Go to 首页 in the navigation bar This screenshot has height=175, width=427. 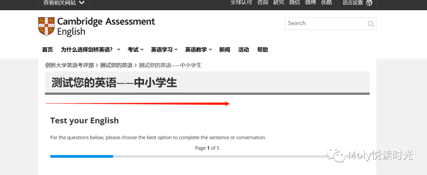pyautogui.click(x=47, y=50)
